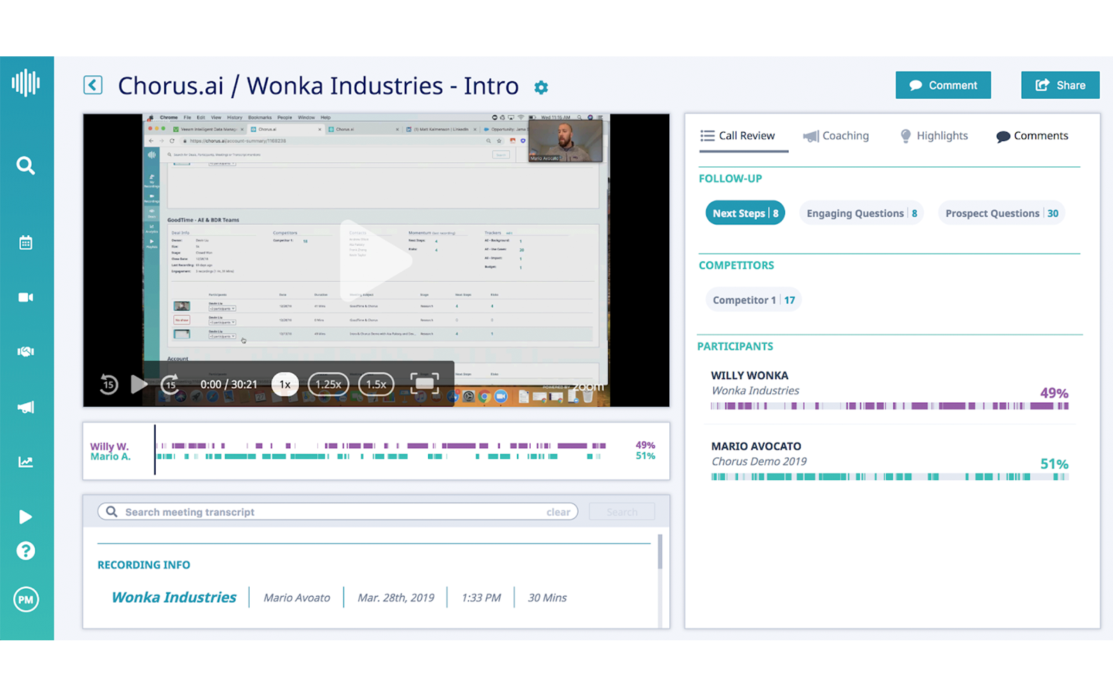Open help question mark icon in sidebar
The image size is (1113, 696).
click(x=26, y=551)
